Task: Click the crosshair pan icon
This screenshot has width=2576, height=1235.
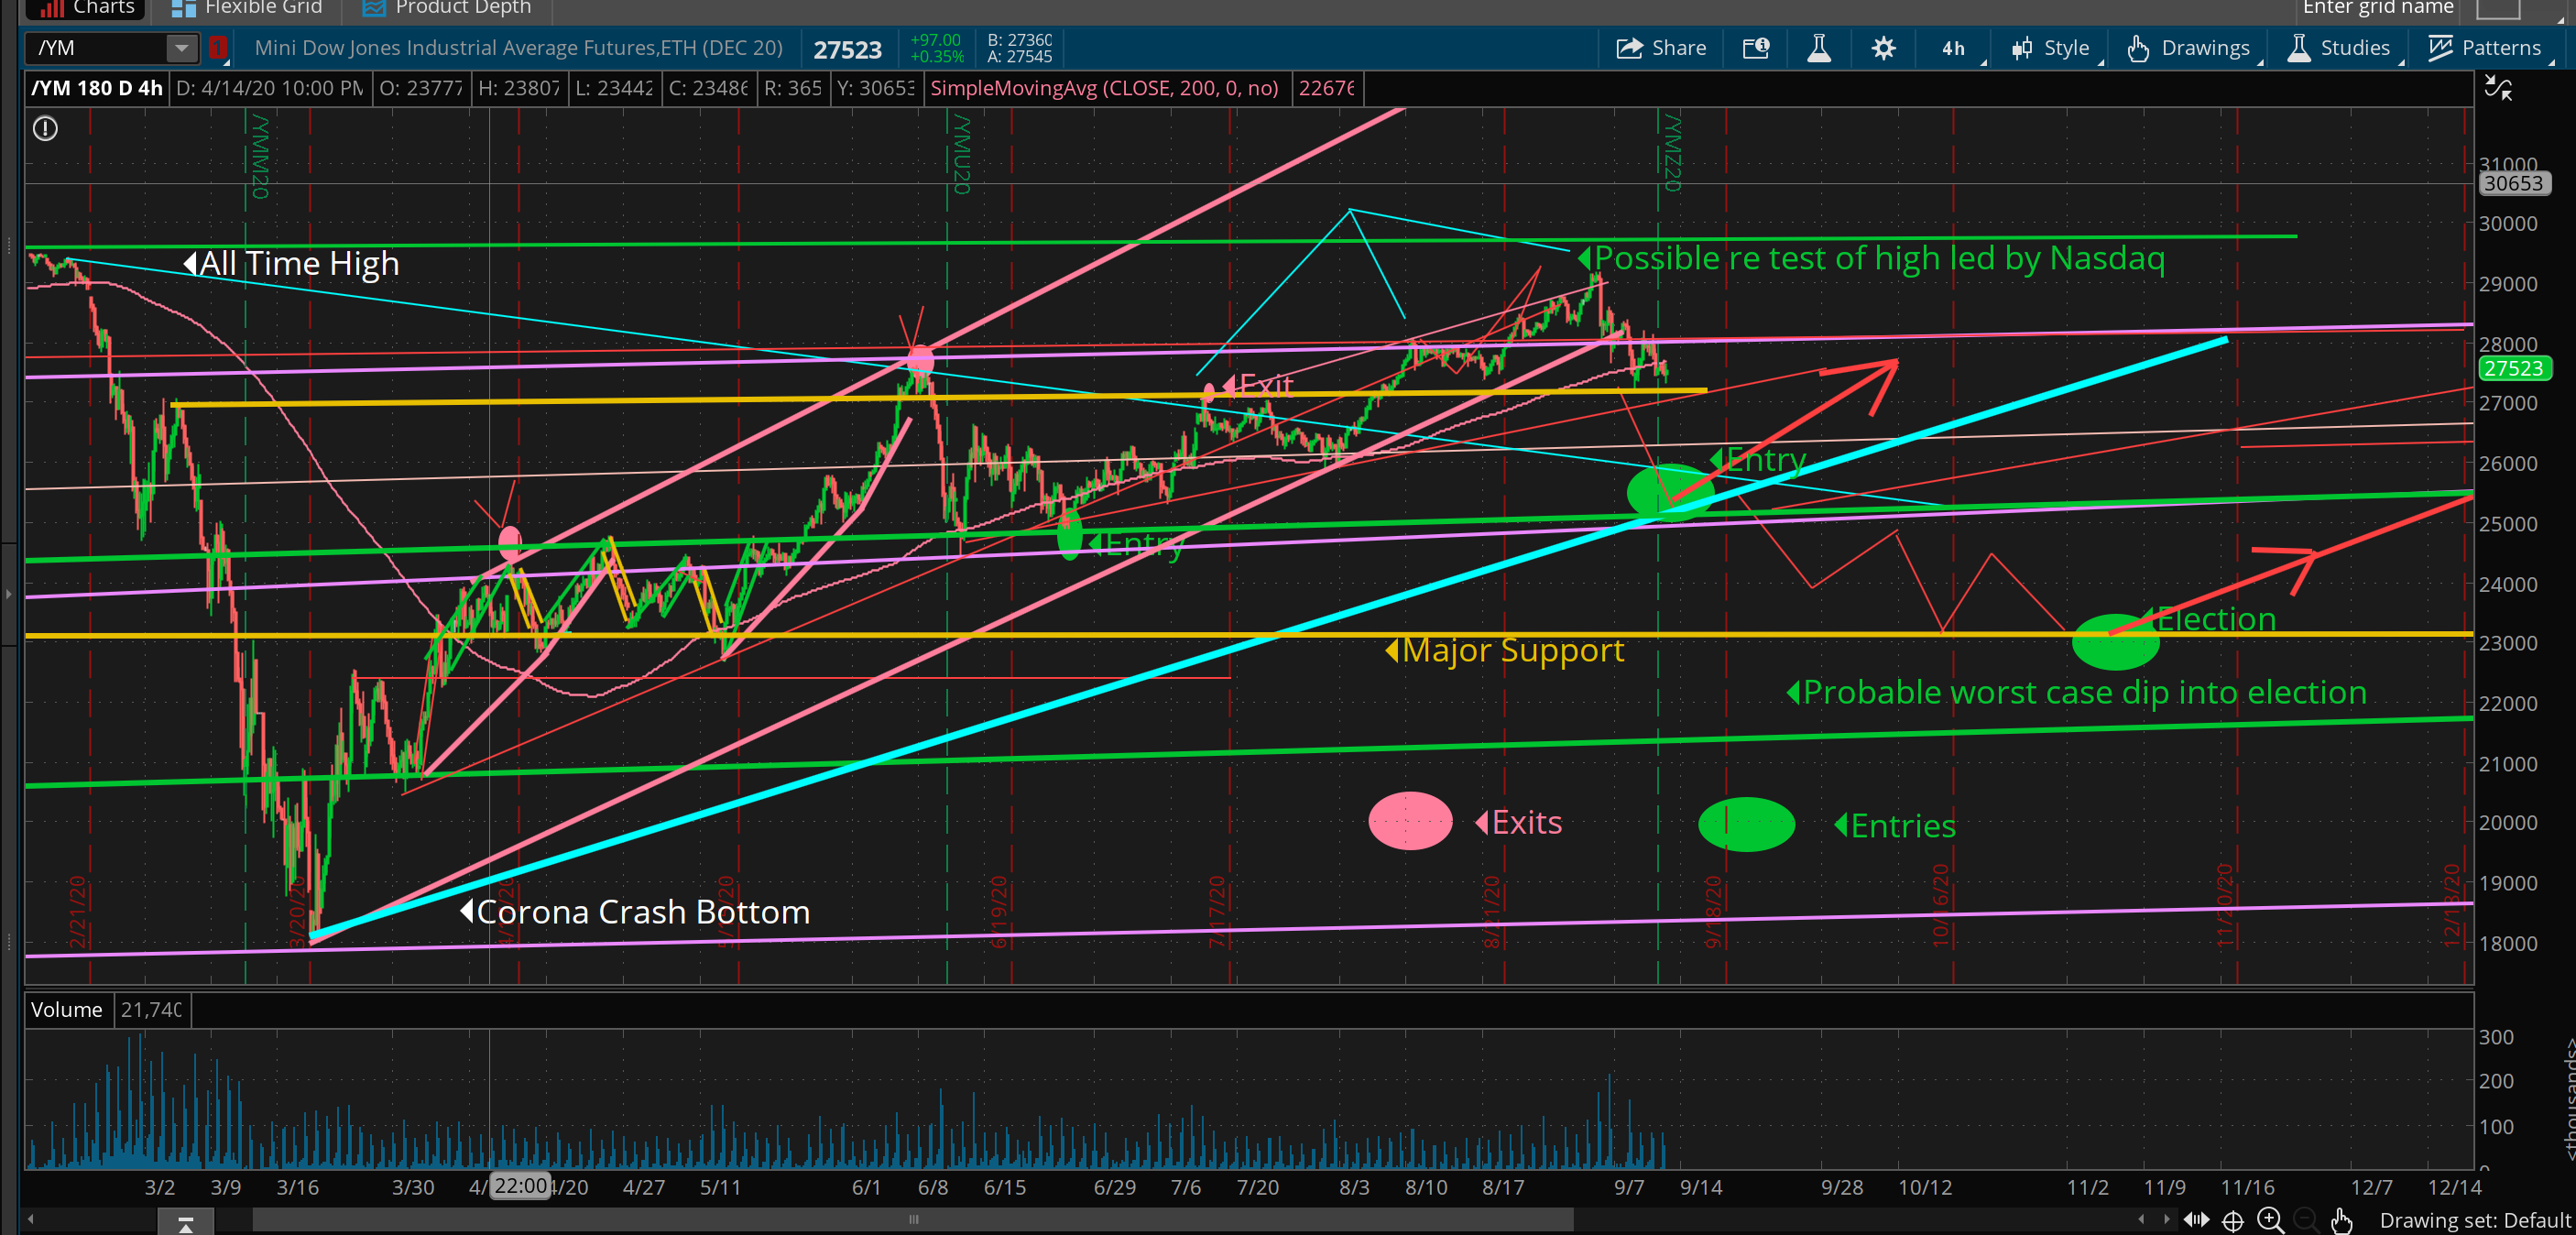Action: [2233, 1220]
